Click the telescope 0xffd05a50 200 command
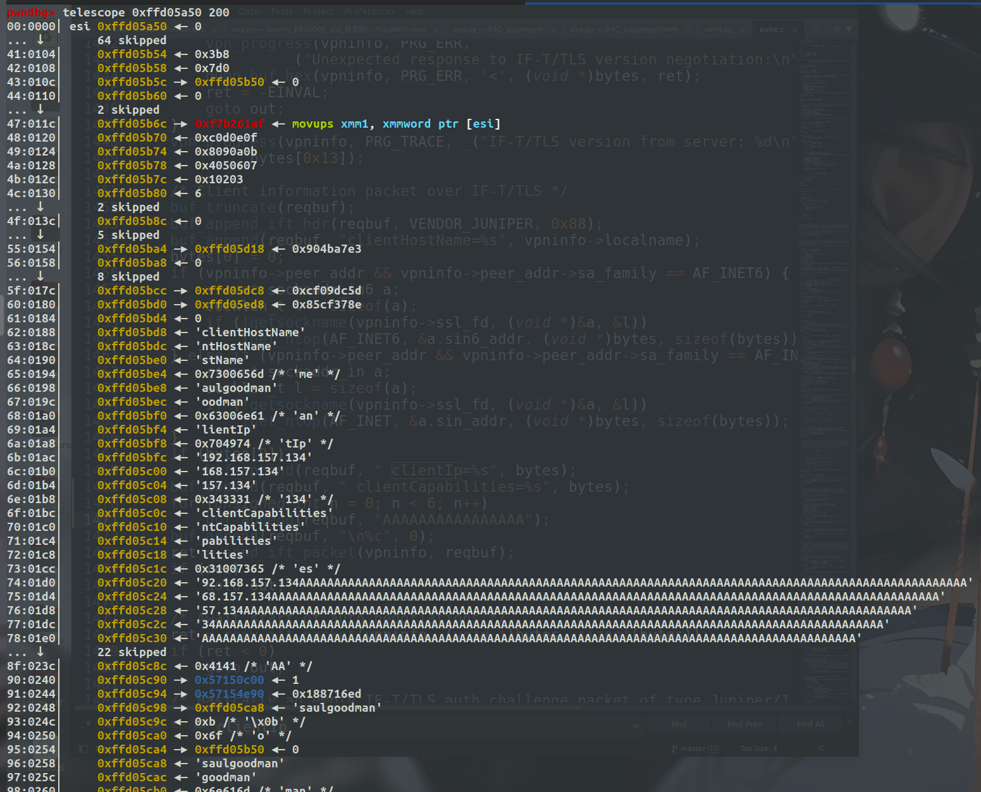Screen dimensions: 981x792 point(146,12)
